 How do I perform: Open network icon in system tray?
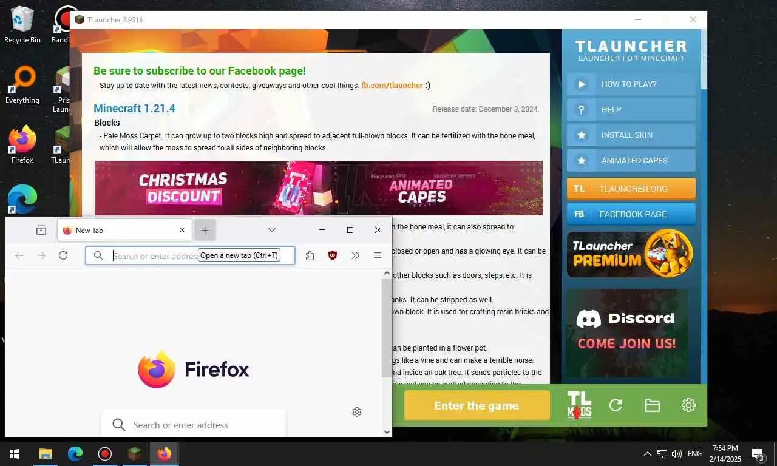coord(662,454)
